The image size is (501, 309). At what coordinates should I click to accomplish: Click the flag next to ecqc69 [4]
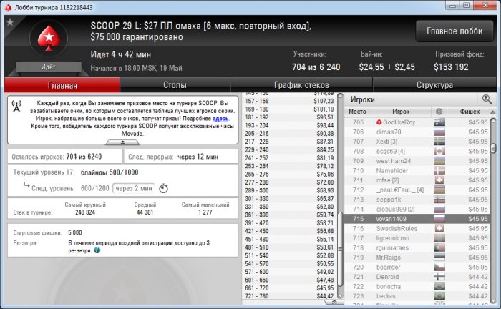(x=439, y=152)
